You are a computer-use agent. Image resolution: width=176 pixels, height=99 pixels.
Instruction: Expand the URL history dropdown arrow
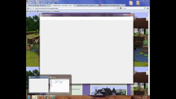[x=116, y=8]
